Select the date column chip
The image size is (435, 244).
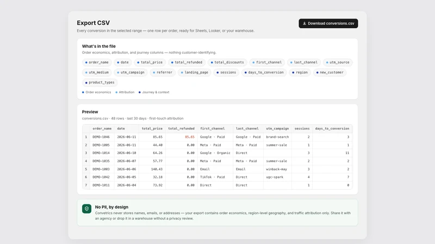123,62
